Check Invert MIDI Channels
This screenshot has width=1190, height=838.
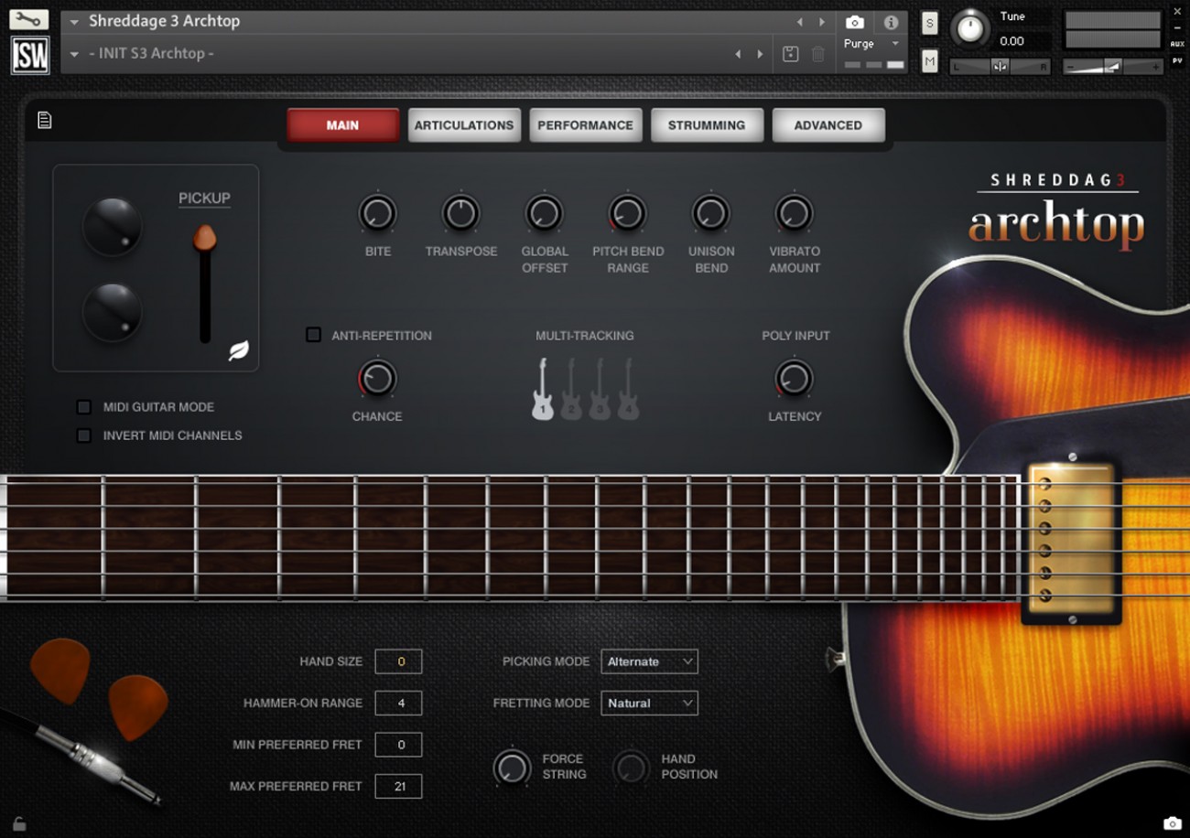(84, 435)
